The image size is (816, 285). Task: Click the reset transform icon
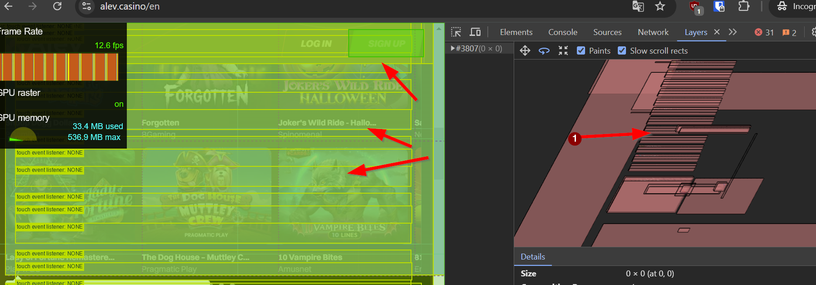pos(563,50)
